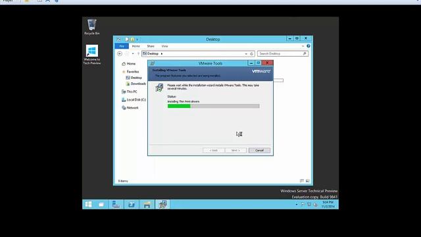Viewport: 421px width, 237px height.
Task: Click the disabled Next button
Action: 235,150
